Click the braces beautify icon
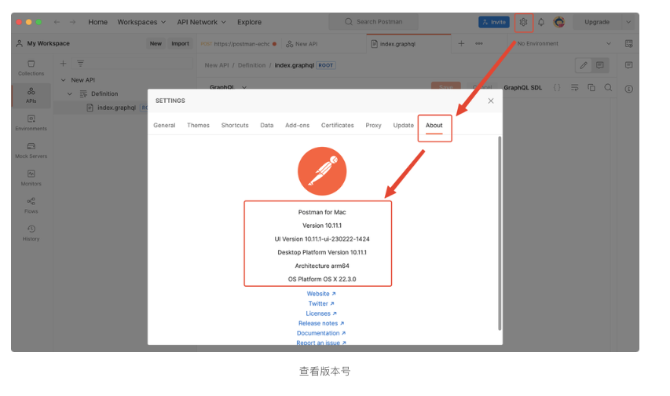 (557, 88)
